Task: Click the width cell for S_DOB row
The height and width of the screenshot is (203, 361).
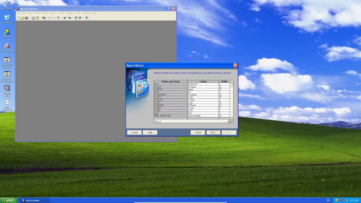Action: tap(224, 108)
